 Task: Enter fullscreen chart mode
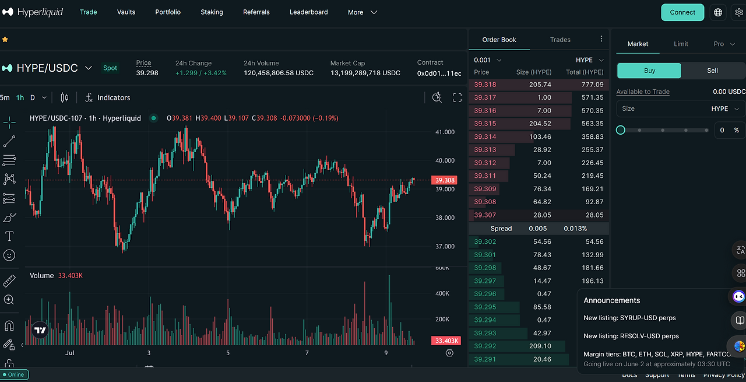[458, 97]
